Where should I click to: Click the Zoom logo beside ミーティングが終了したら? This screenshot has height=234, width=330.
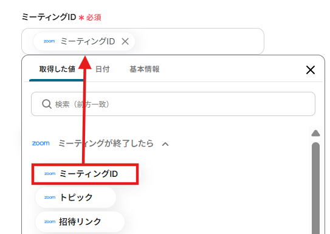click(x=41, y=143)
